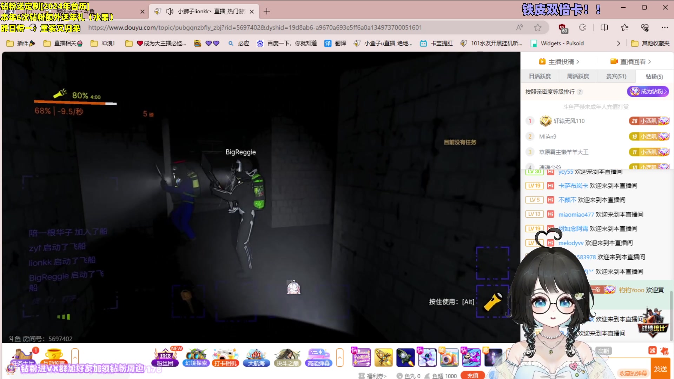The image size is (674, 379).
Task: Toggle the 滤 chat filter button
Action: pos(652,351)
